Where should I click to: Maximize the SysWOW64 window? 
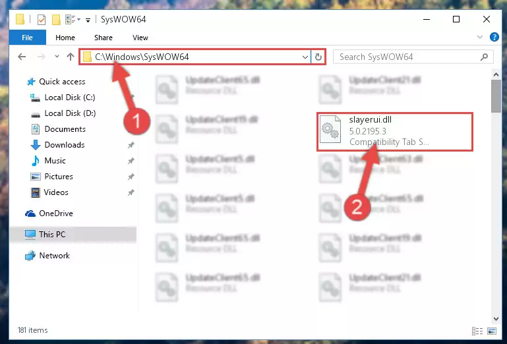coord(456,19)
